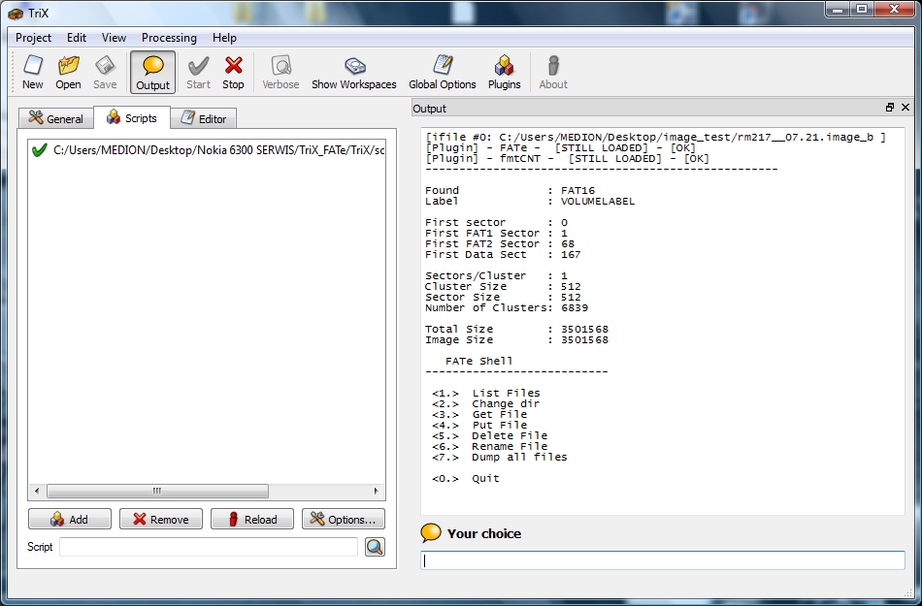Screen dimensions: 922x606
Task: Click 'Found : FAT16' line
Action: [510, 190]
